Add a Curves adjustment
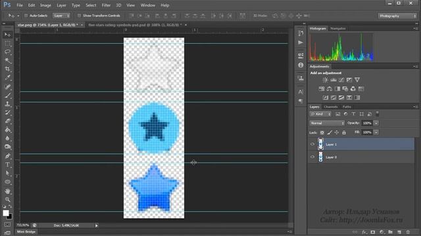The height and width of the screenshot is (236, 421). click(x=341, y=80)
